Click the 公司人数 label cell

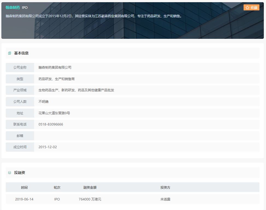(x=20, y=102)
